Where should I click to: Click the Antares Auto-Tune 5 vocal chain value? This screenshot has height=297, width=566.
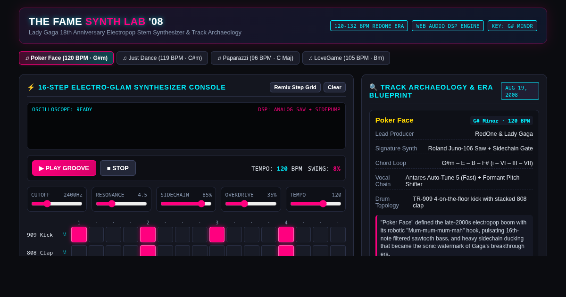coord(469,181)
